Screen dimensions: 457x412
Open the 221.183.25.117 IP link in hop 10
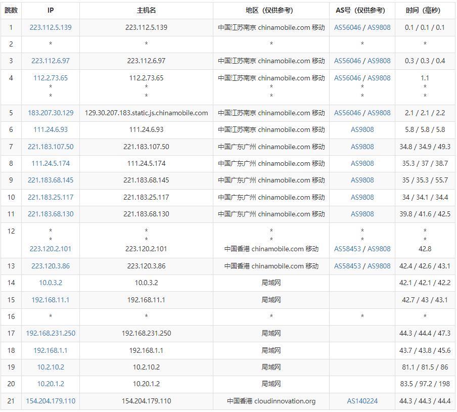click(51, 197)
